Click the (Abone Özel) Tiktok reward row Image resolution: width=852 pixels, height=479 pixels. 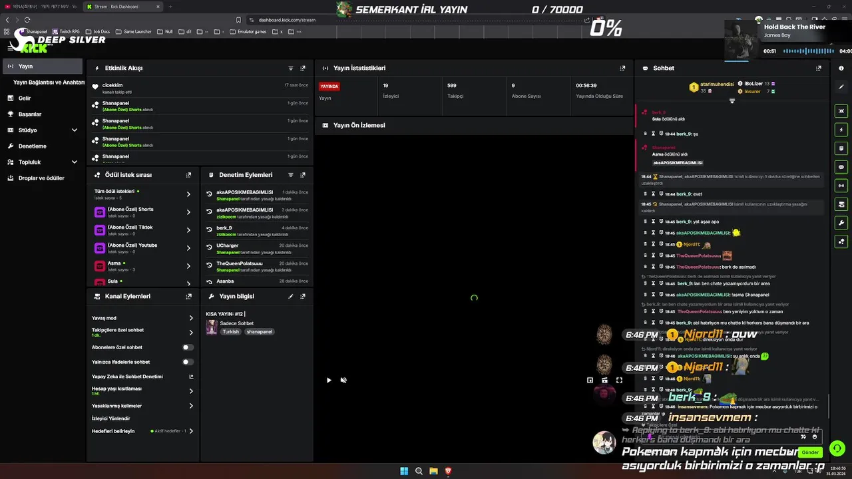pos(142,230)
